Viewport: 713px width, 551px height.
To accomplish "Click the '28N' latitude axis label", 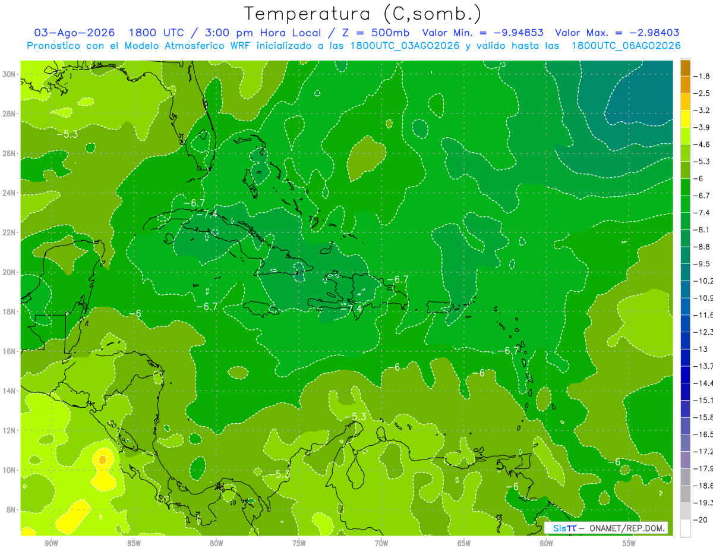I will 10,114.
